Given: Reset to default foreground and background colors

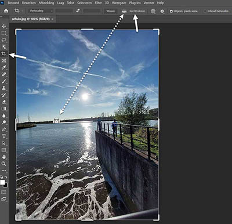Looking at the screenshot, I should pos(2,177).
